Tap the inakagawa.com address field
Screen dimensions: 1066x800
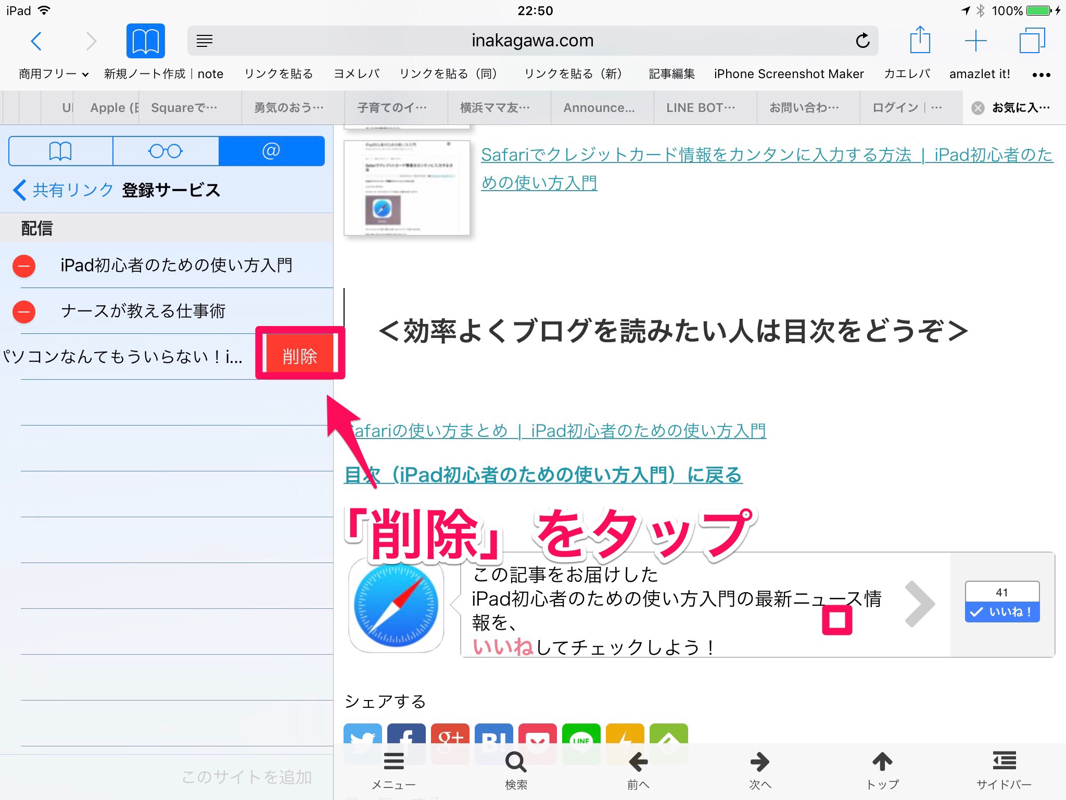point(532,41)
